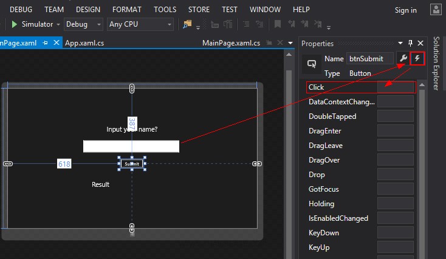Select the white name text box on canvas
Viewport: 446px width, 259px height.
(x=131, y=146)
